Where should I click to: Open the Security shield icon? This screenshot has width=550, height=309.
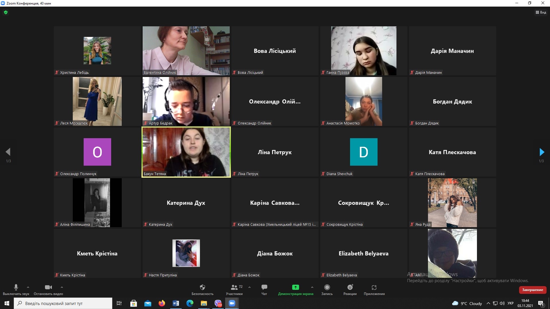202,287
